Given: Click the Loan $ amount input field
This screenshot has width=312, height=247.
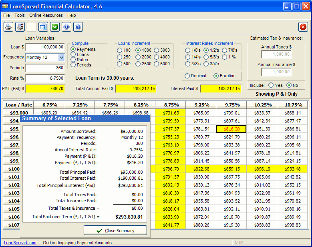Looking at the screenshot, I should [x=45, y=47].
